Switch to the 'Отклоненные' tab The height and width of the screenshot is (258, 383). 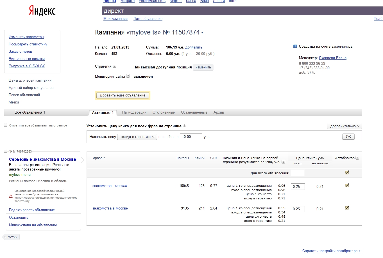coord(164,112)
